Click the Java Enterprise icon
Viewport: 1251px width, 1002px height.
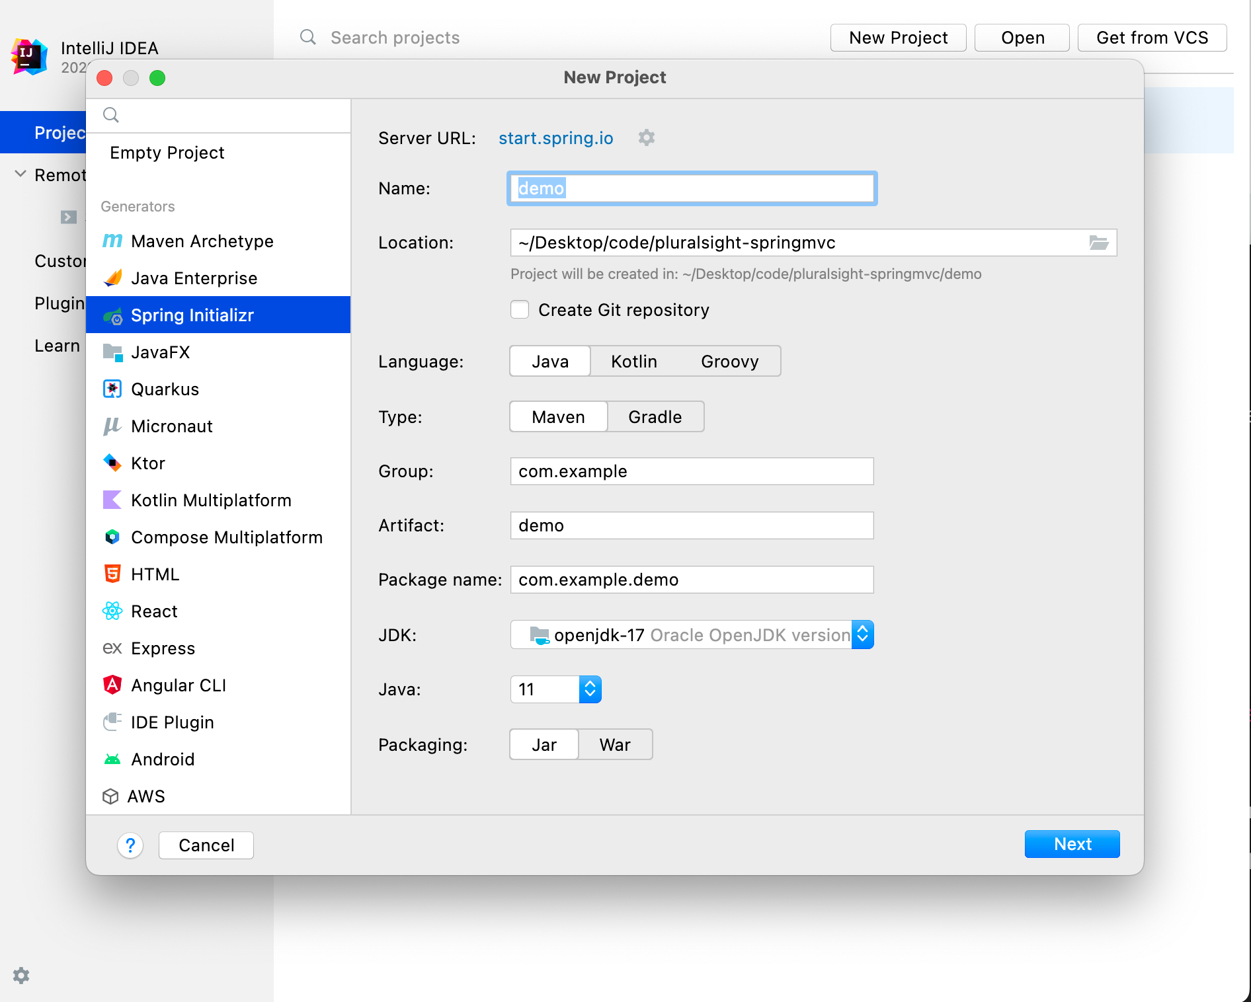(x=112, y=278)
